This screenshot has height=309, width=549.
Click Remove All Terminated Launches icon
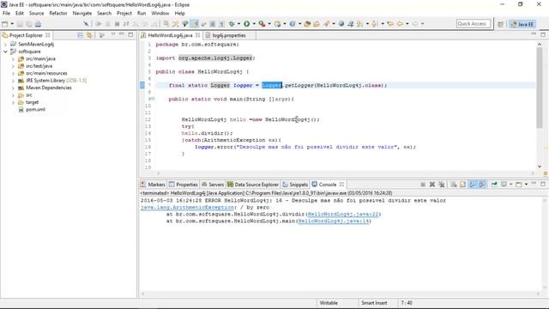441,185
